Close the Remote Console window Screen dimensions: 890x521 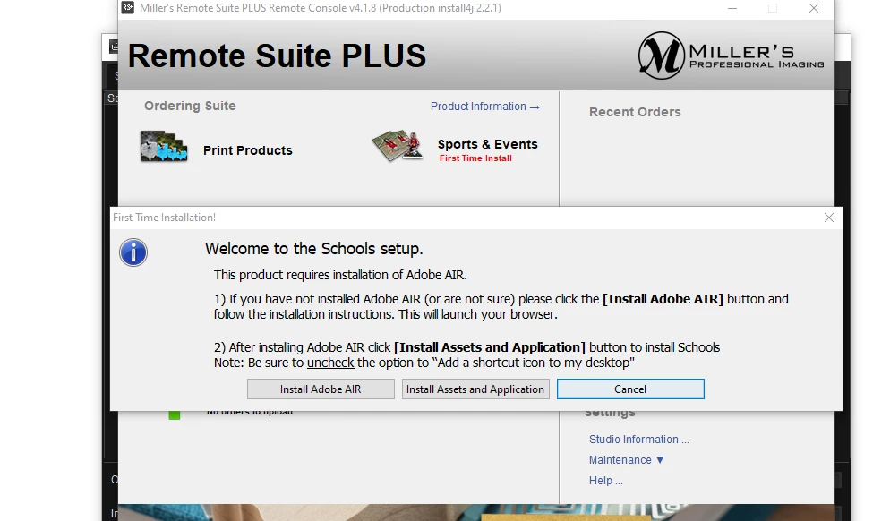coord(813,8)
